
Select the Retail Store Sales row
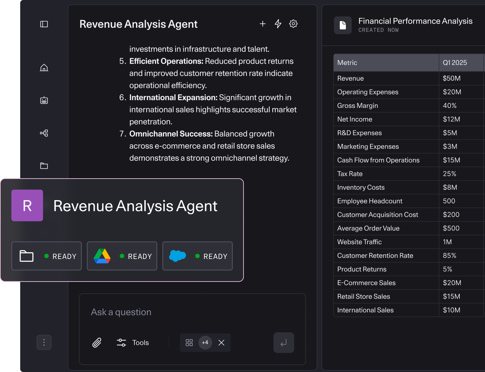pyautogui.click(x=409, y=296)
